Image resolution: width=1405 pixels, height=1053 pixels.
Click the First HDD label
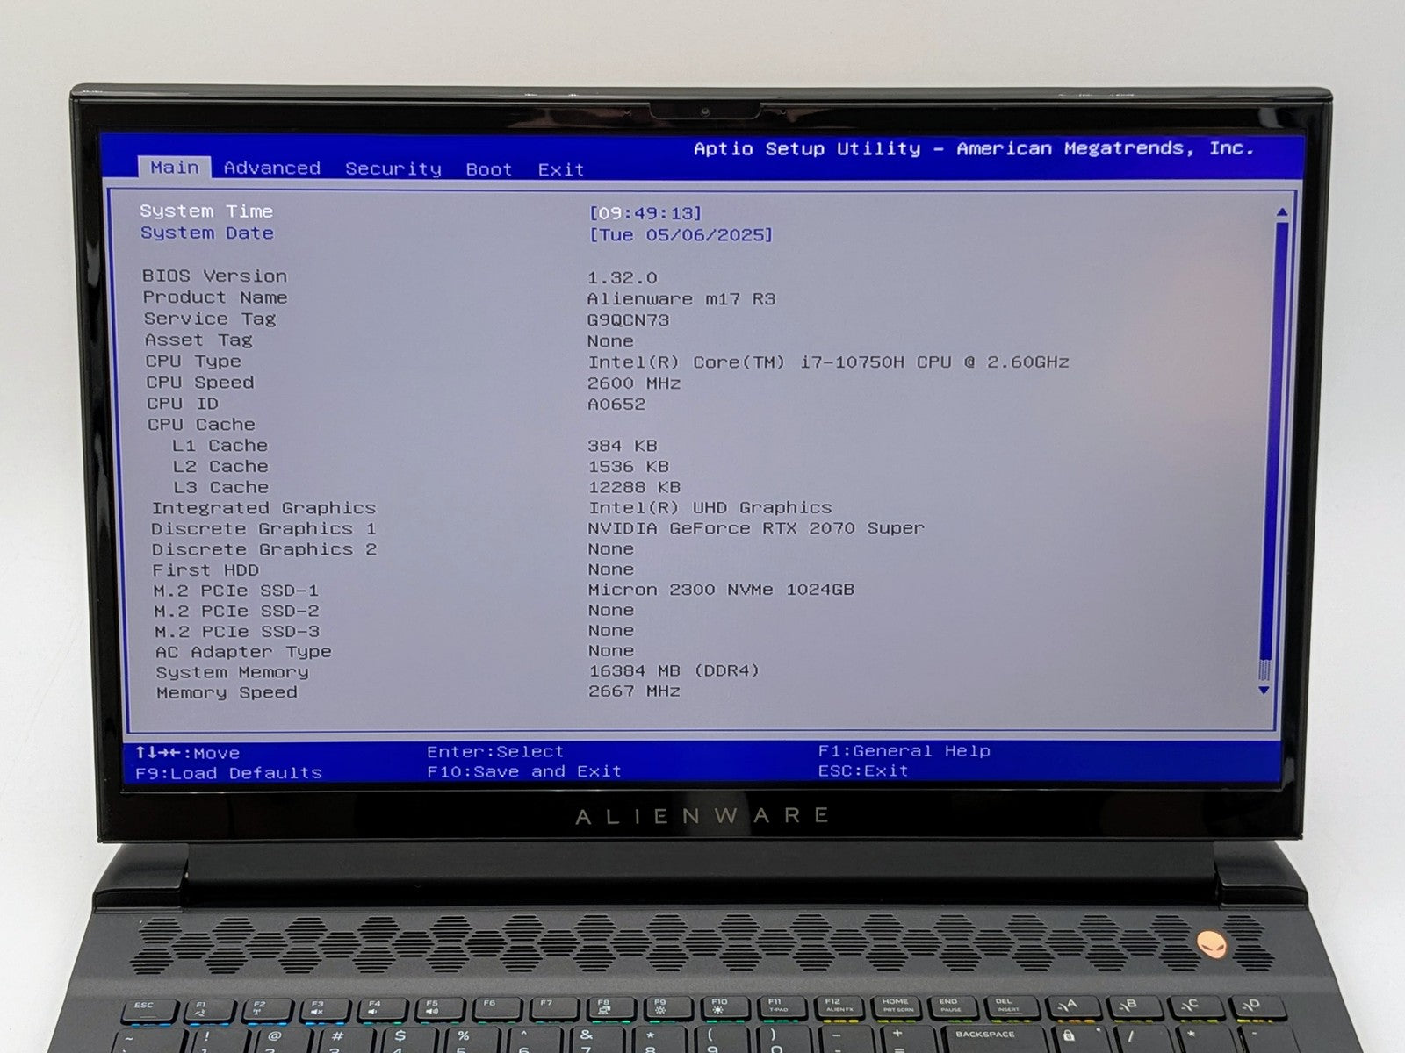(205, 570)
